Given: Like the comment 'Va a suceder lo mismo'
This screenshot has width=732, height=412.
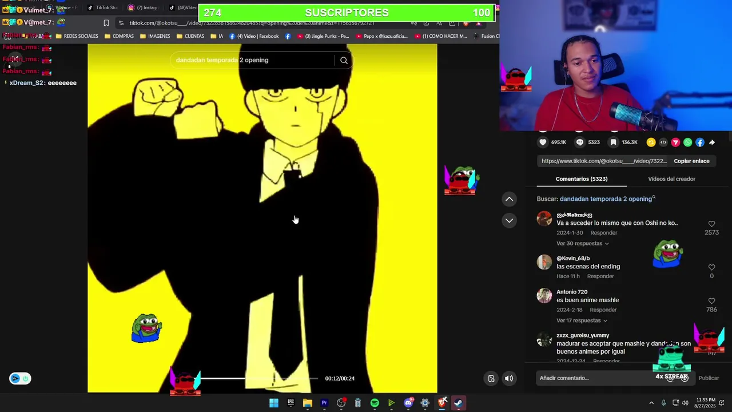Looking at the screenshot, I should pos(711,224).
